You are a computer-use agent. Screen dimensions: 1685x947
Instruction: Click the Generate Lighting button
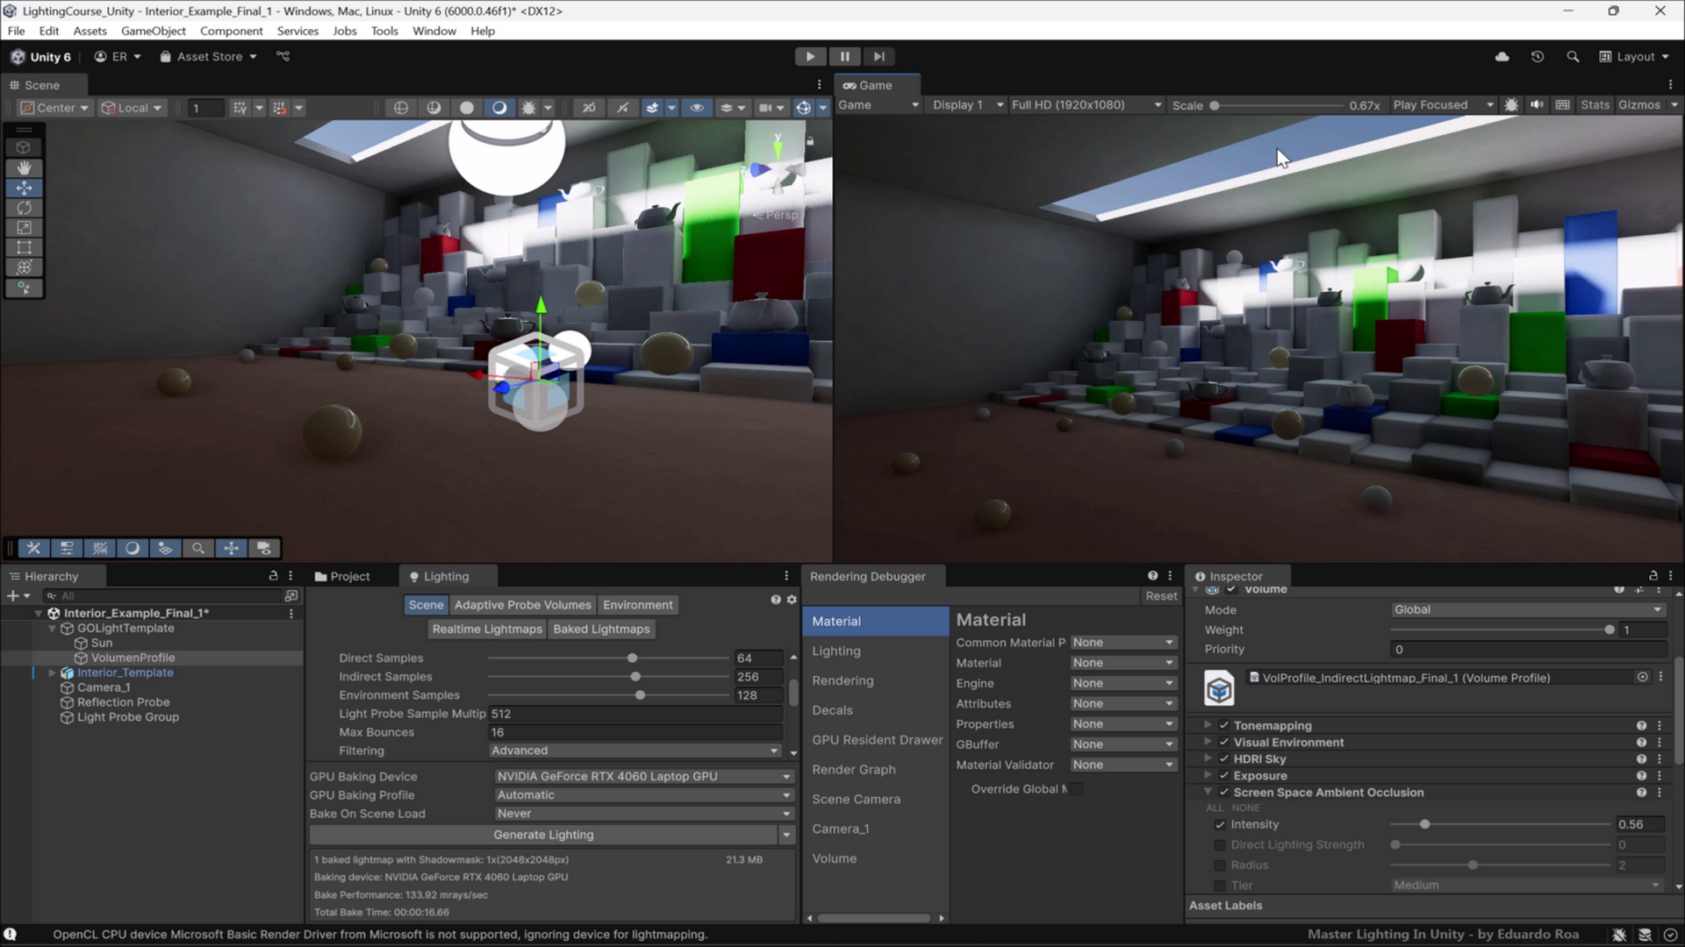point(543,835)
